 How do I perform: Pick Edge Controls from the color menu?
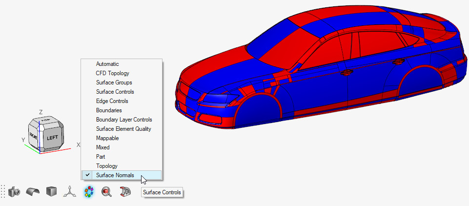click(112, 101)
